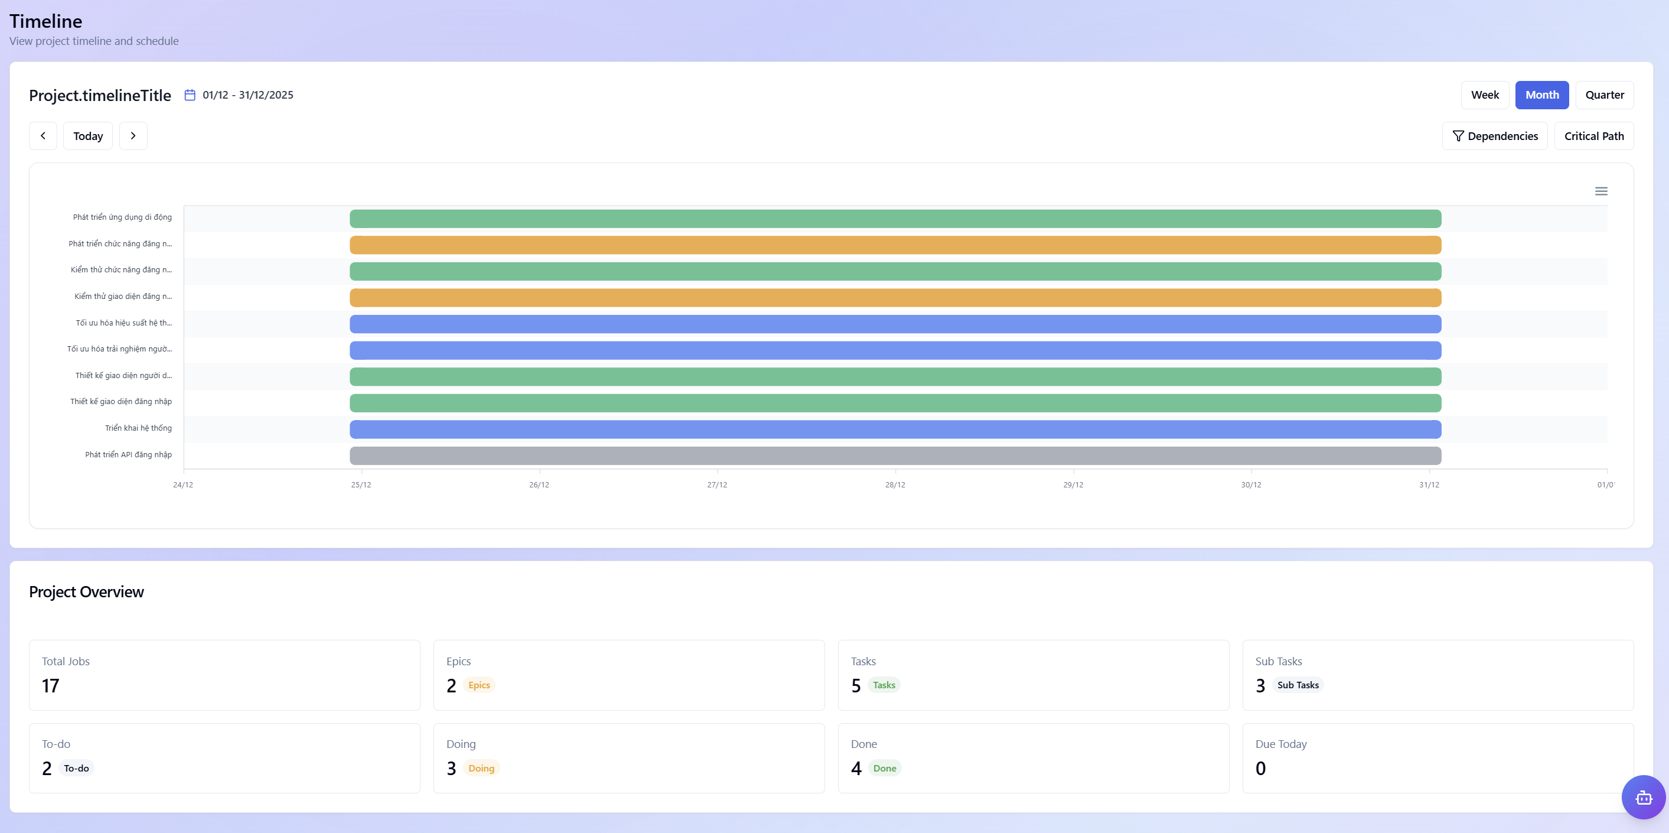This screenshot has width=1669, height=833.
Task: Click the blue Triển khai hệ thống bar
Action: pos(895,429)
